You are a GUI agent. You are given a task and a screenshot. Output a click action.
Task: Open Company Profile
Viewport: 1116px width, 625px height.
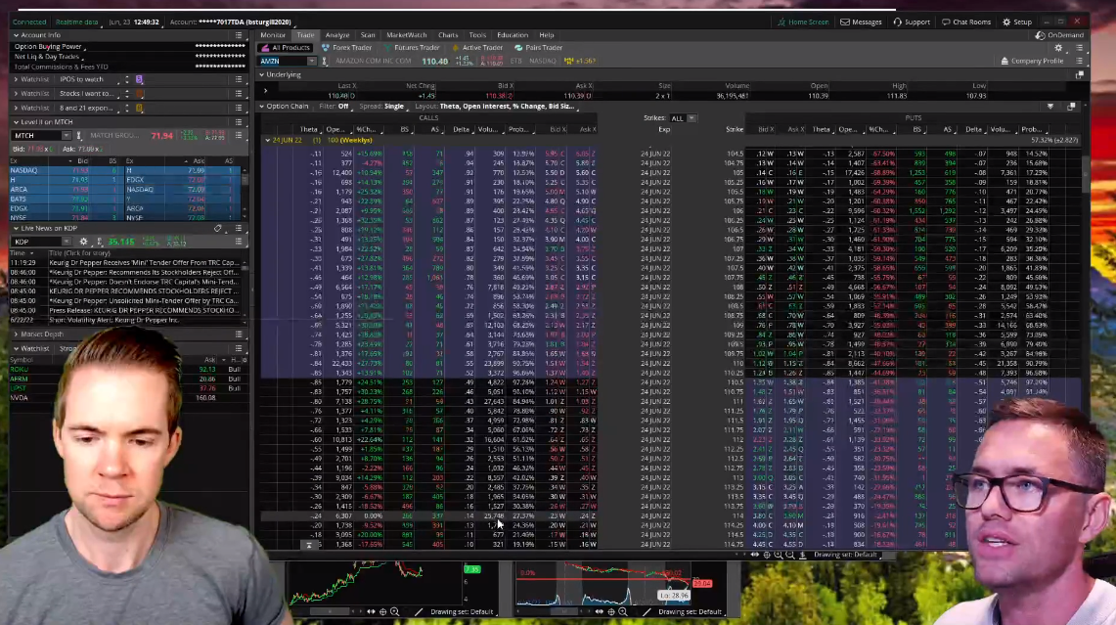pyautogui.click(x=1032, y=62)
